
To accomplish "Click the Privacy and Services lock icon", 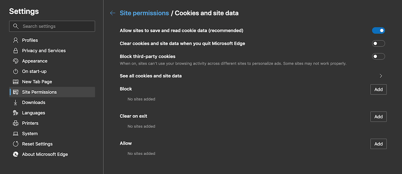I will point(15,51).
